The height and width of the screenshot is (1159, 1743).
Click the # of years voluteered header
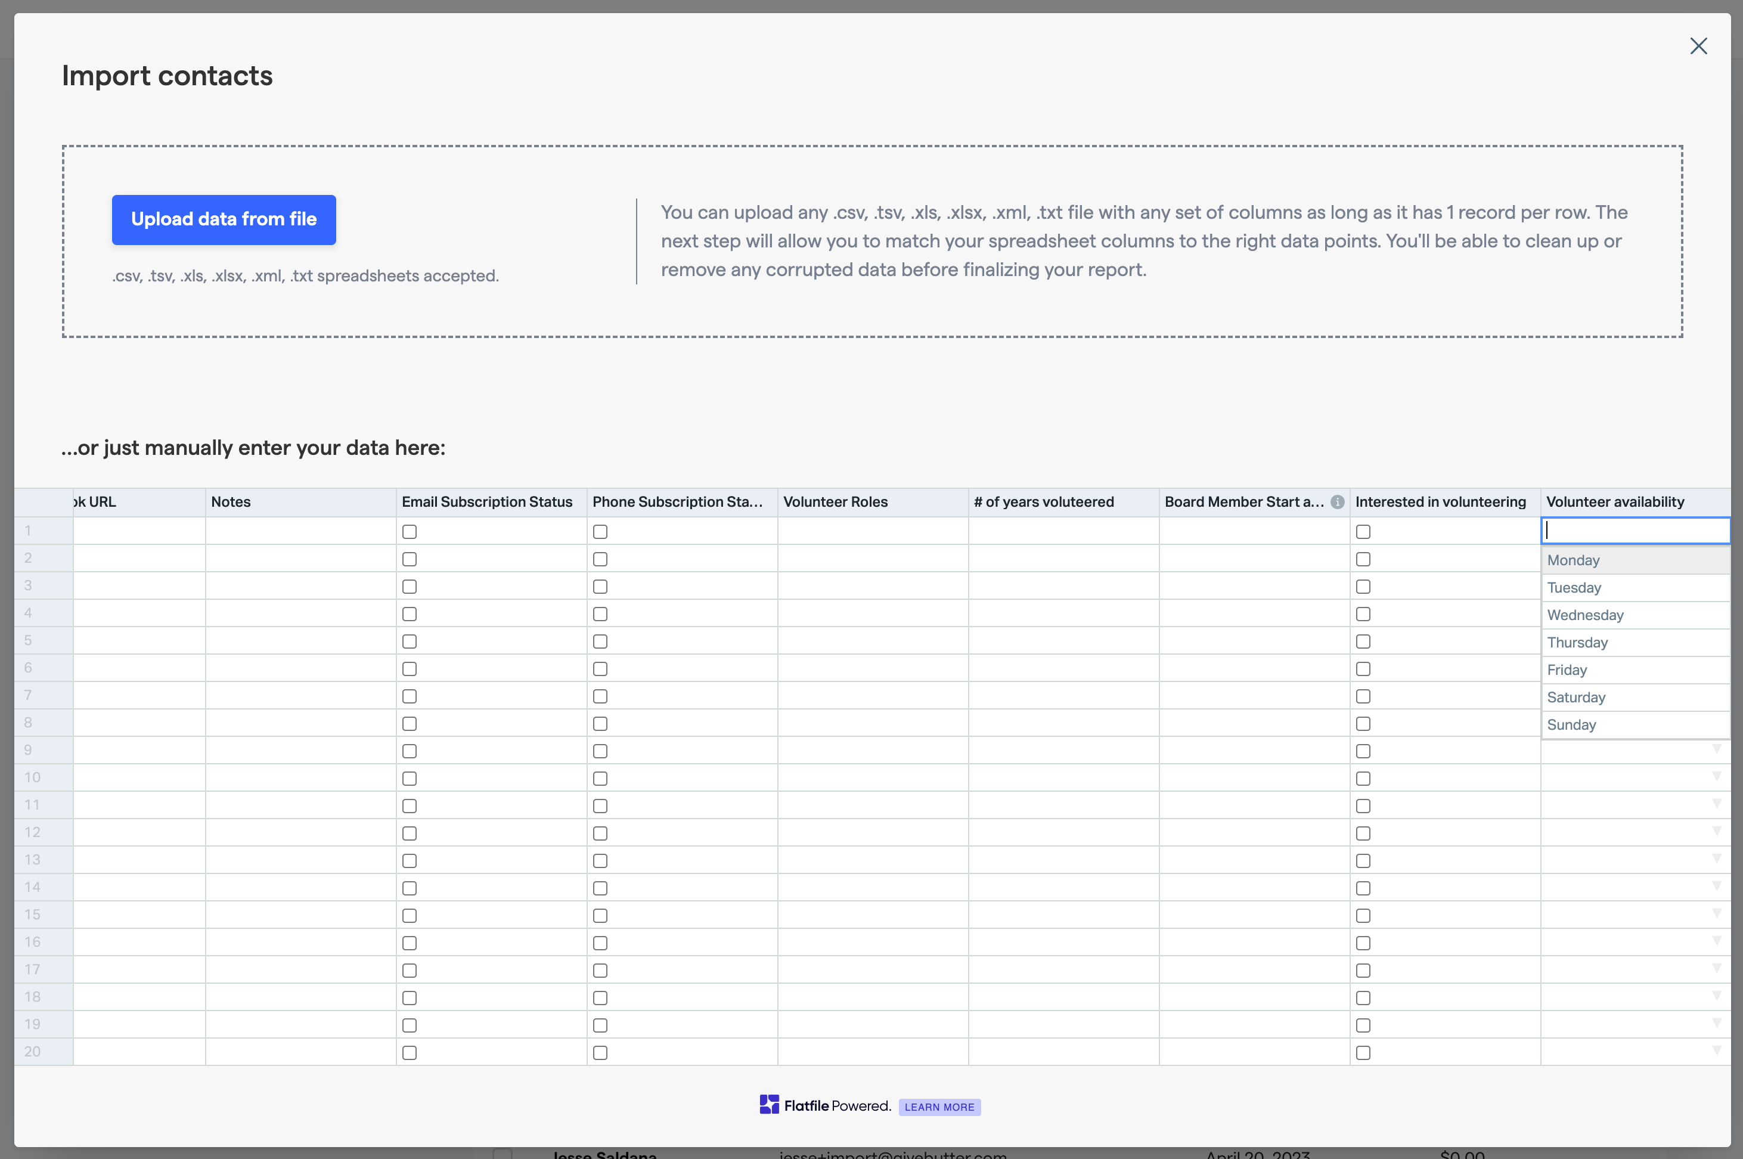1063,502
